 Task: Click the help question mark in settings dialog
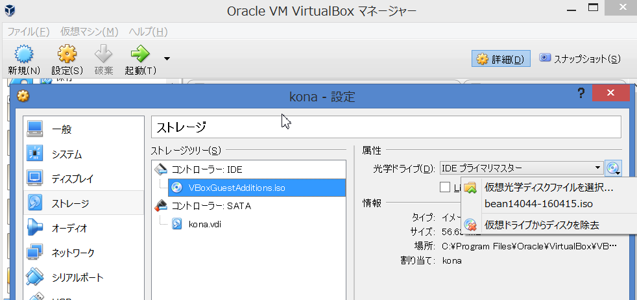[x=581, y=93]
